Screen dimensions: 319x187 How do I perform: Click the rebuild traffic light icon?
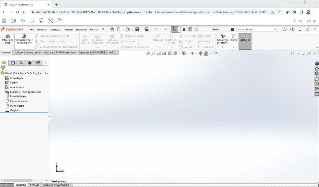(x=184, y=29)
